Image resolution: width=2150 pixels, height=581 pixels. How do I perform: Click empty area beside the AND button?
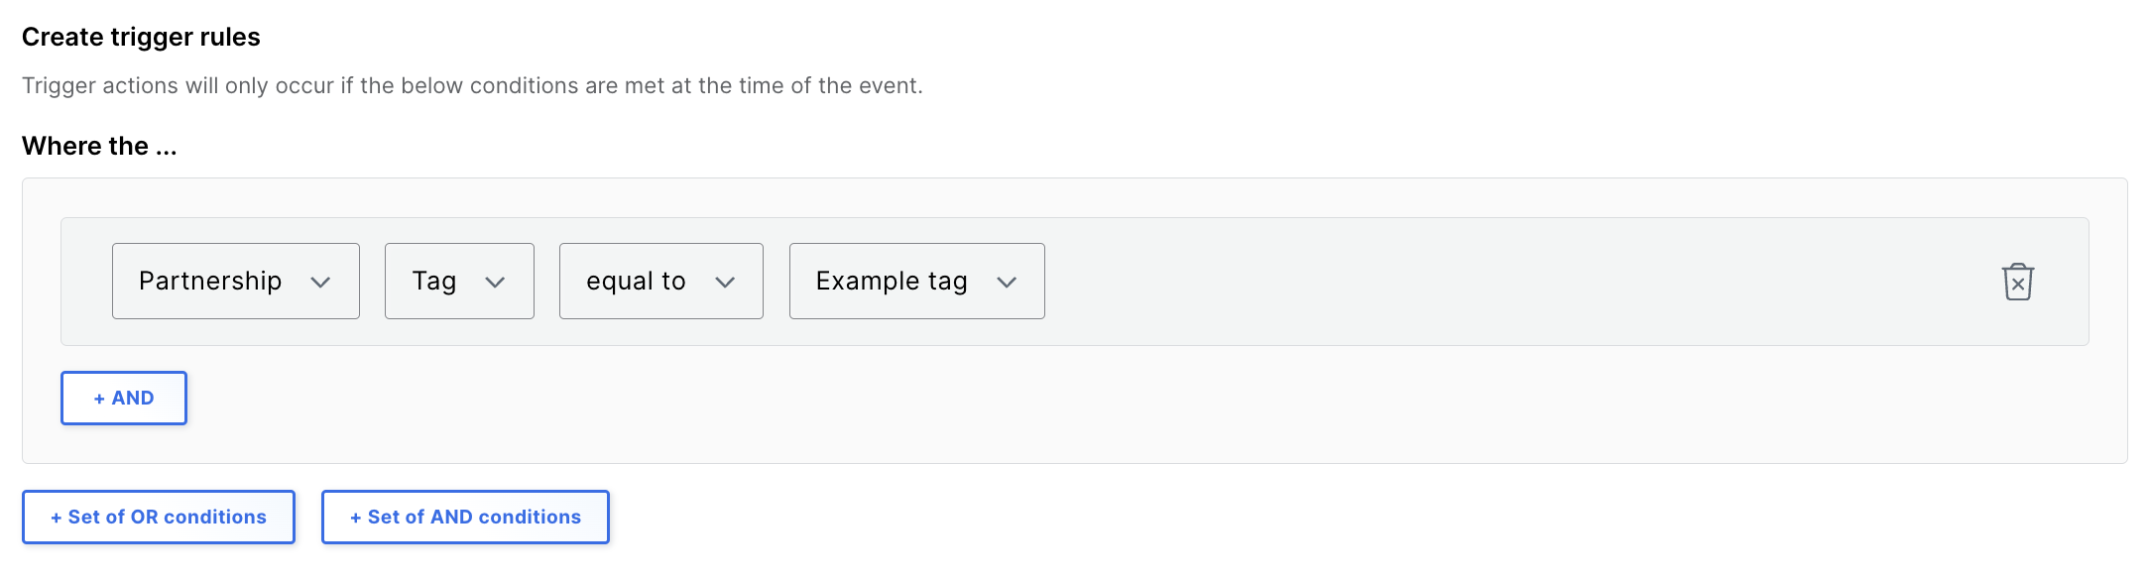1091,399
